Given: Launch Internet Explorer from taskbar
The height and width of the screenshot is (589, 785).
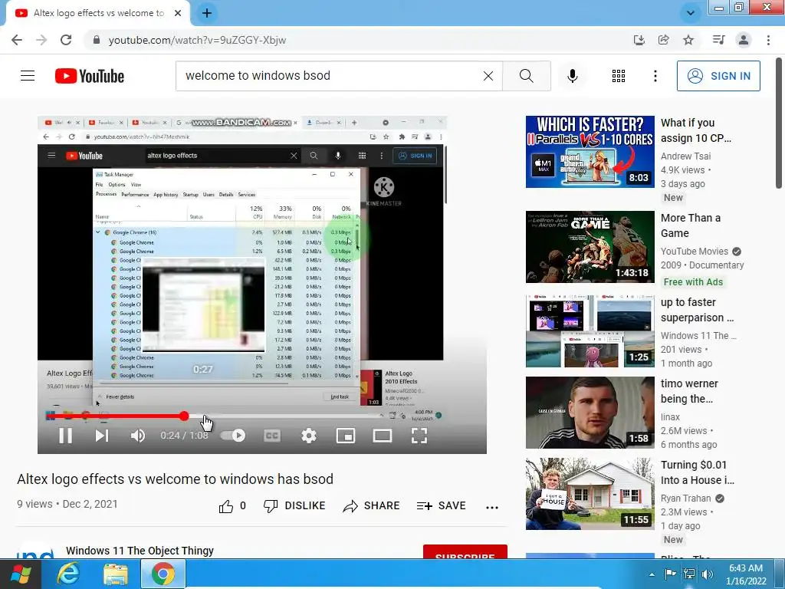Looking at the screenshot, I should coord(67,574).
